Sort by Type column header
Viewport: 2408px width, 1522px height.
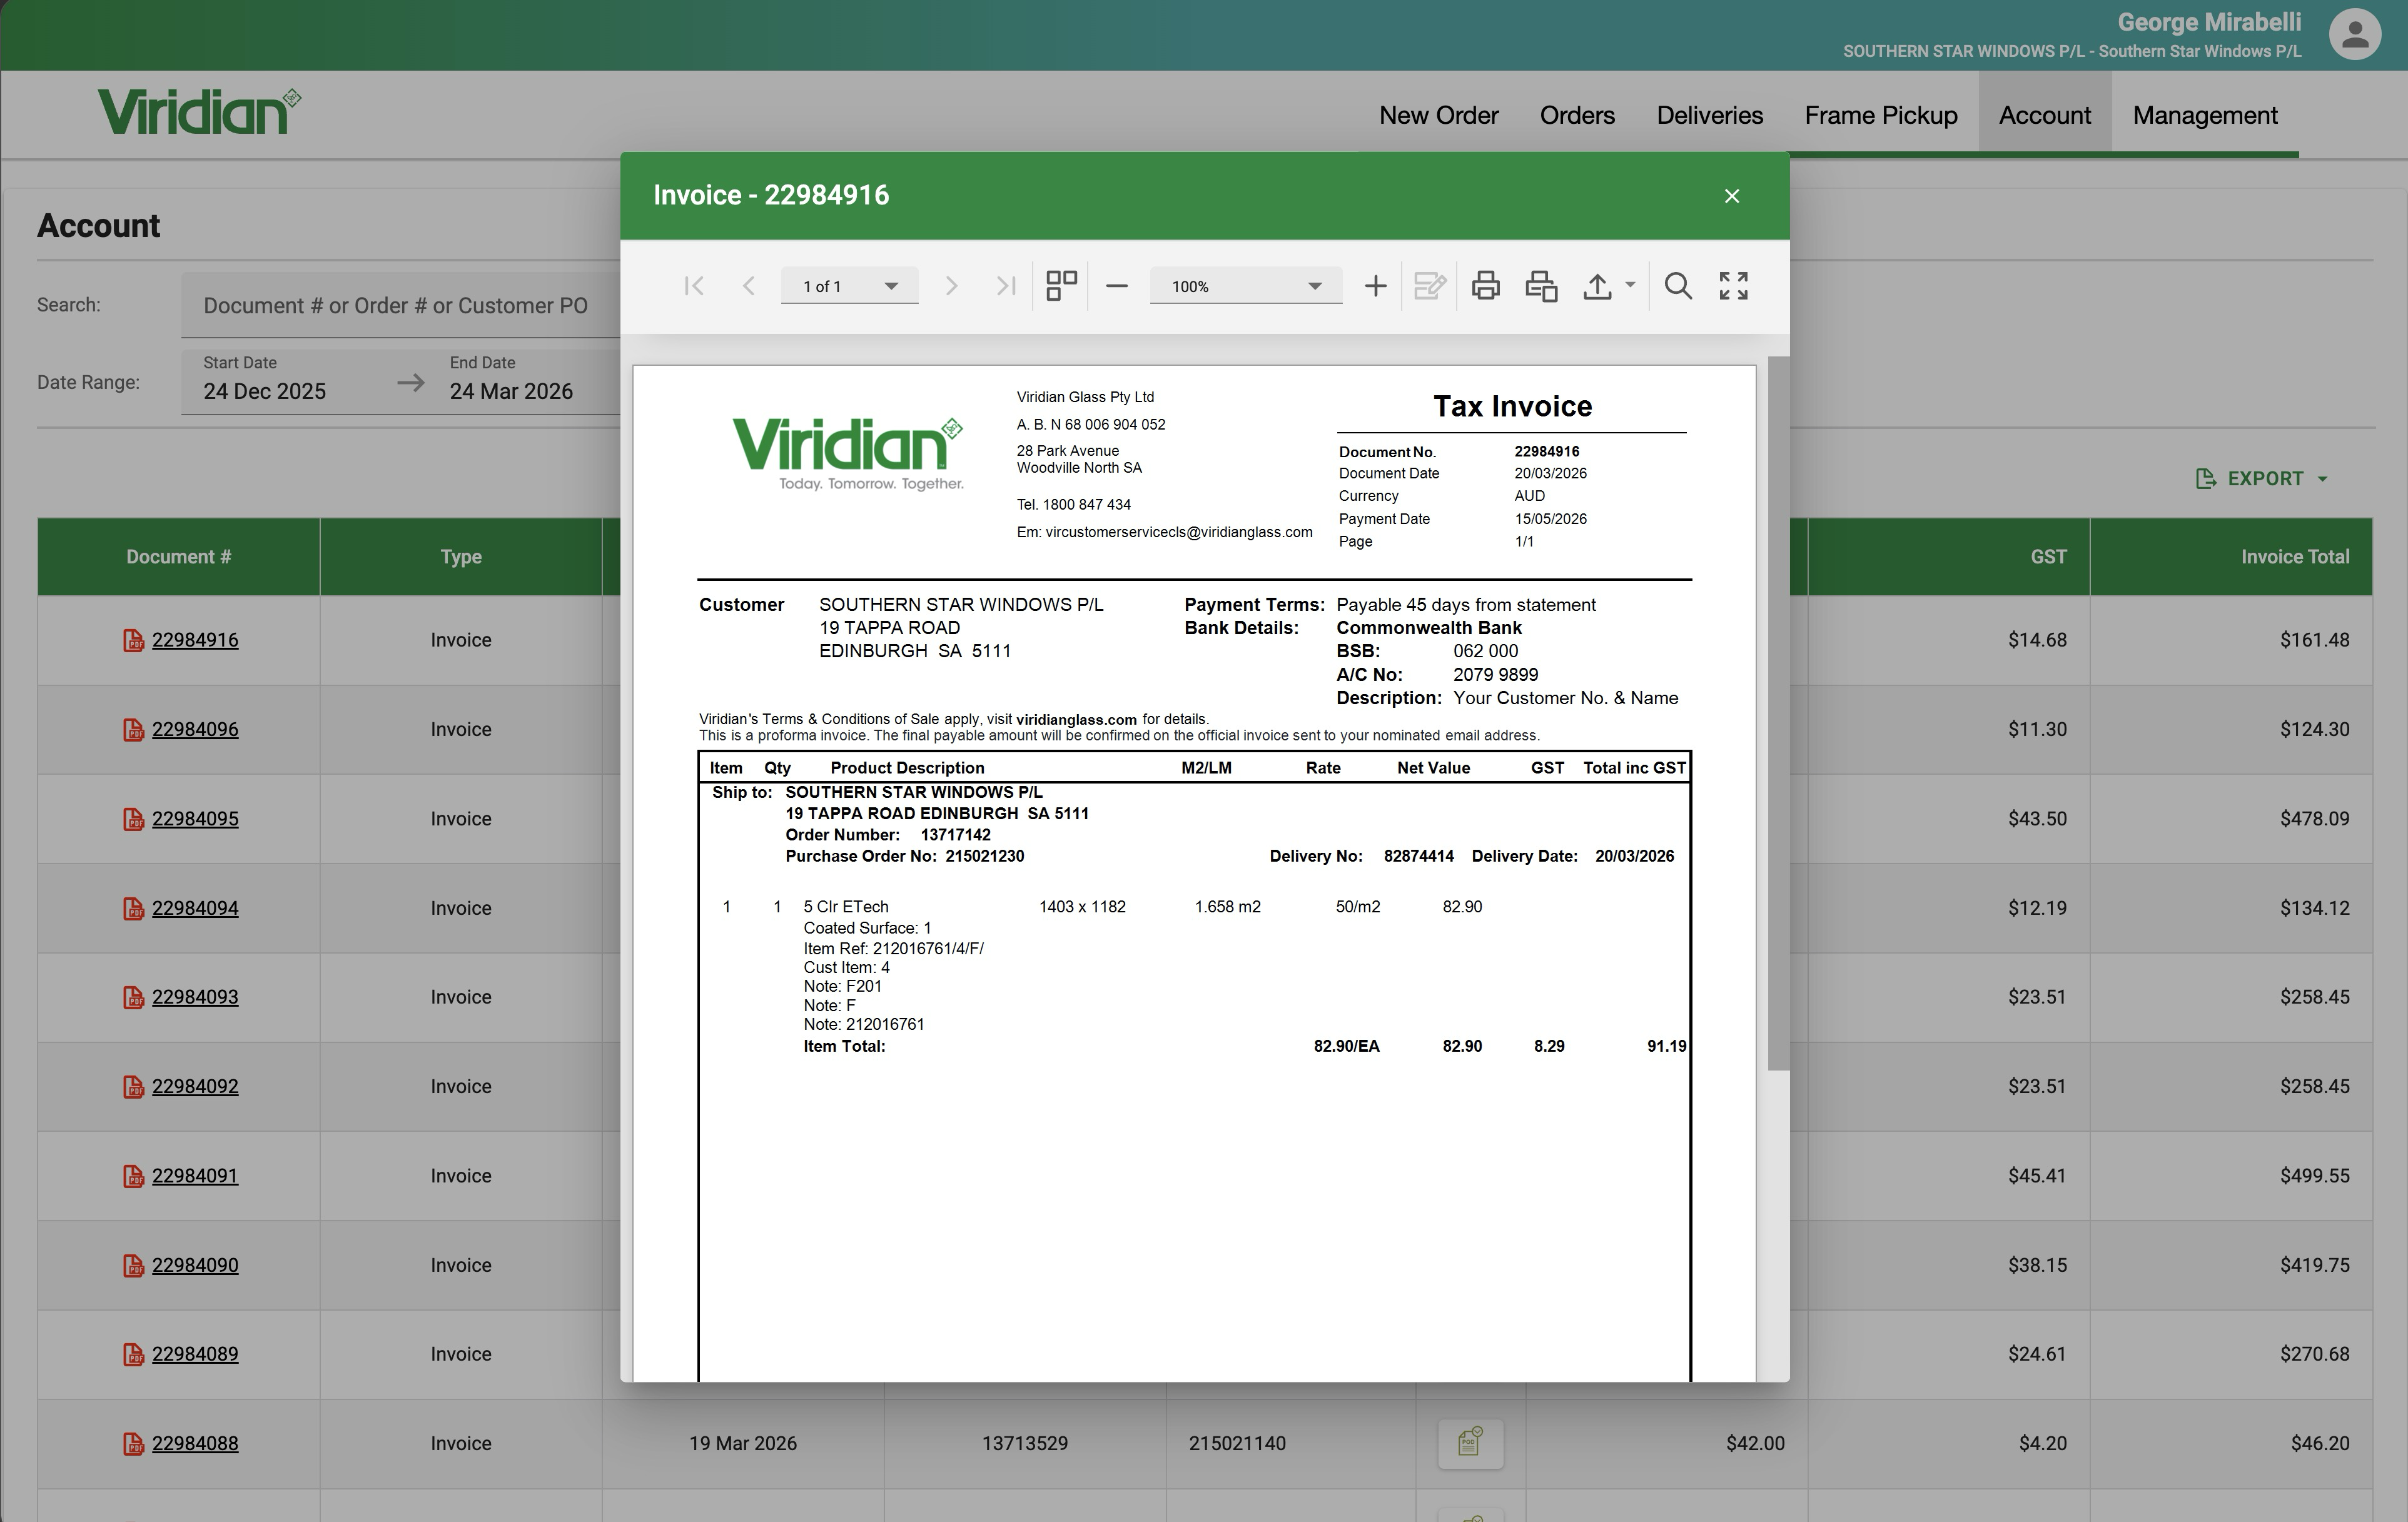[461, 557]
